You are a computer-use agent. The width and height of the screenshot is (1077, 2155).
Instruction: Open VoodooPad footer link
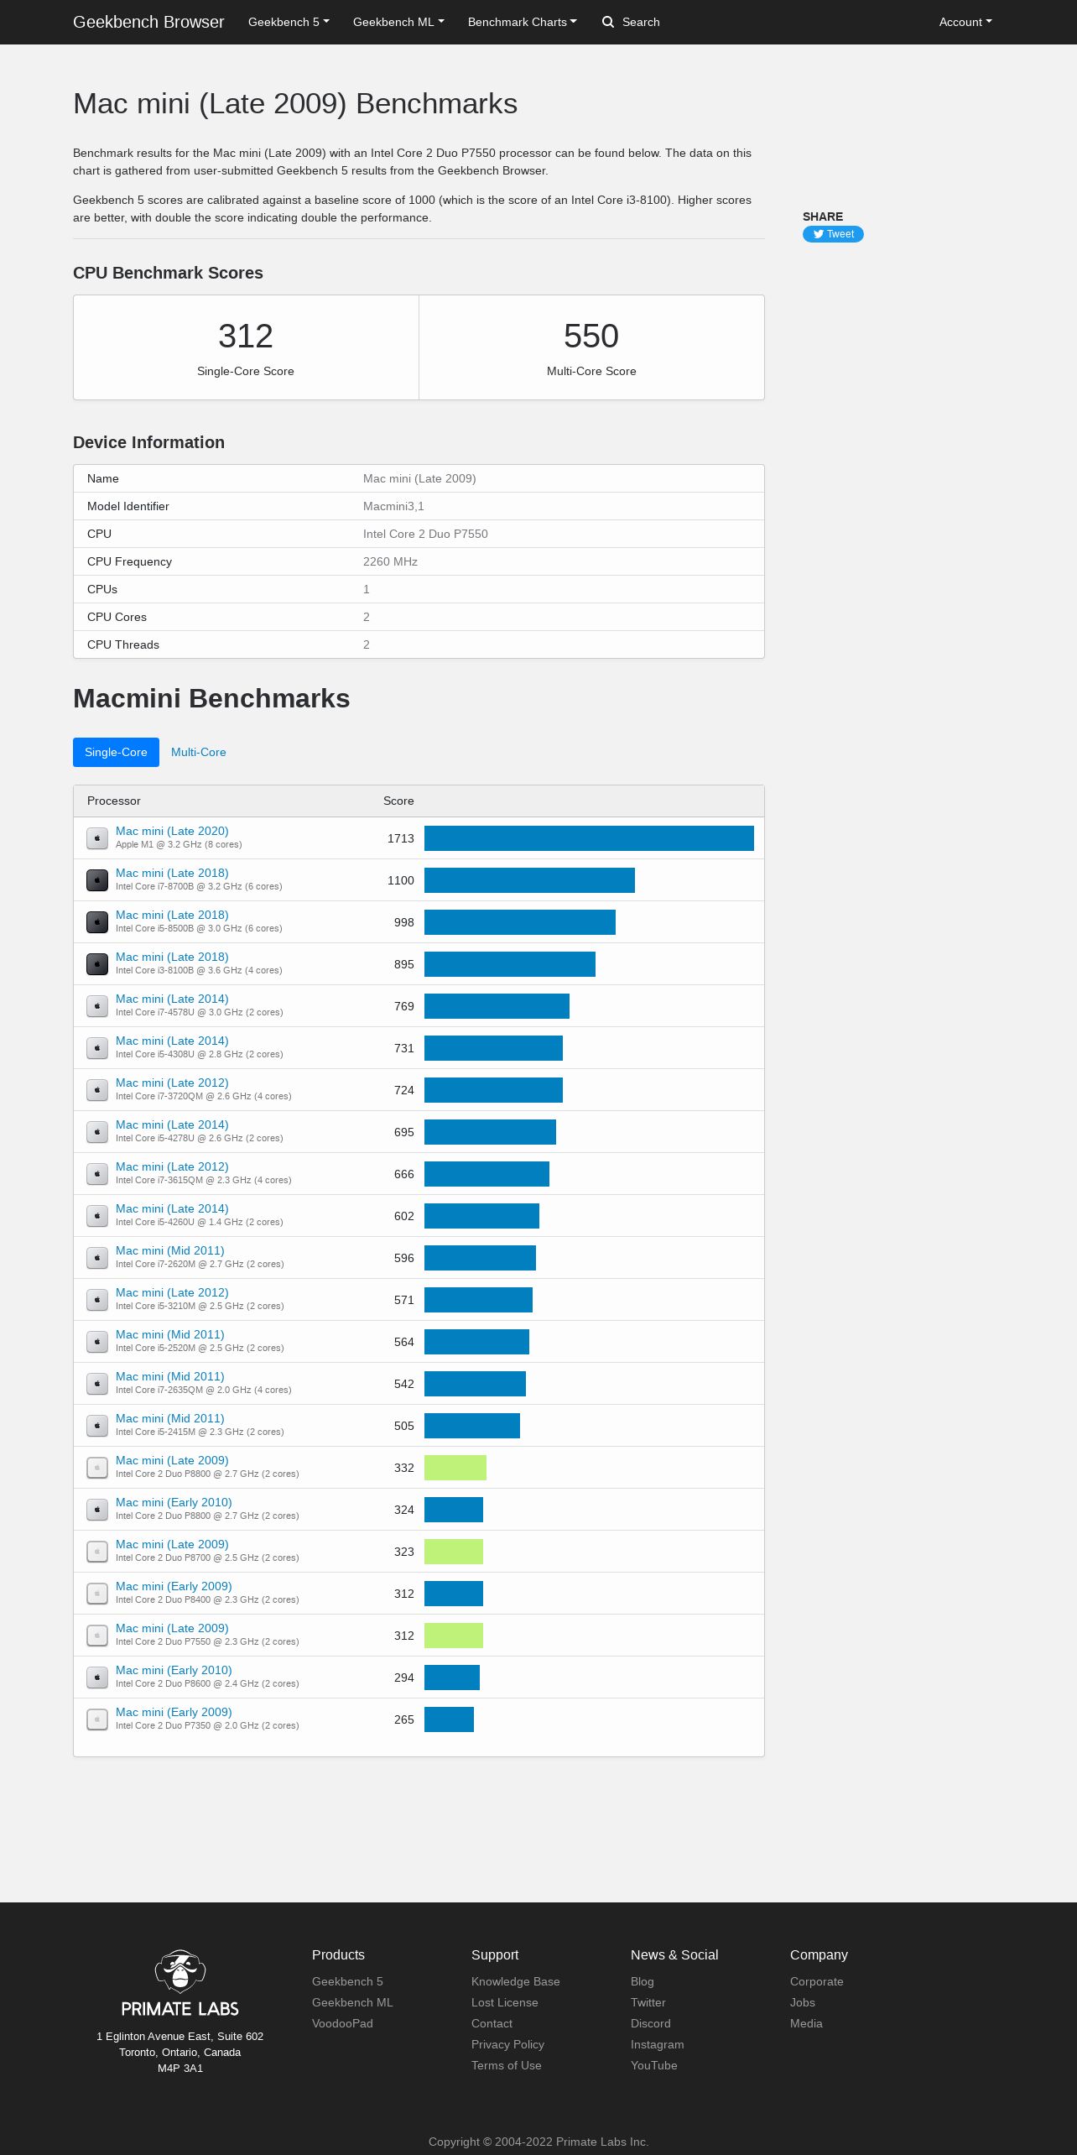tap(342, 2023)
